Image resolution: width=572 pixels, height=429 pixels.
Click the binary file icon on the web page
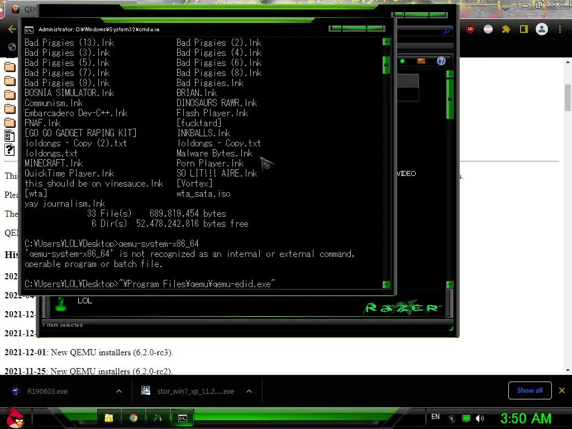(9, 136)
